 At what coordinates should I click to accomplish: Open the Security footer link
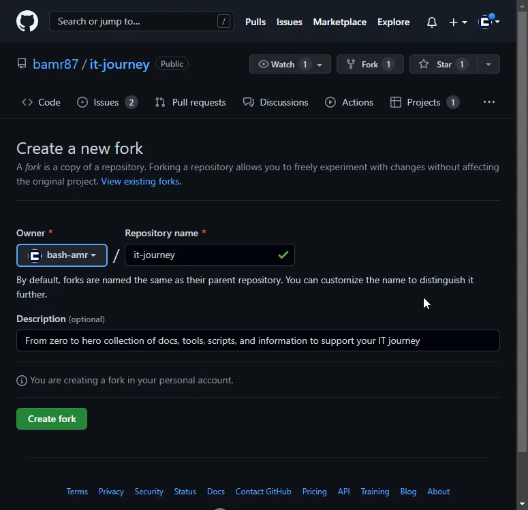149,492
